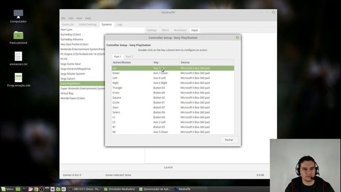Image resolution: width=341 pixels, height=192 pixels.
Task: Open the File menu
Action: [63, 18]
